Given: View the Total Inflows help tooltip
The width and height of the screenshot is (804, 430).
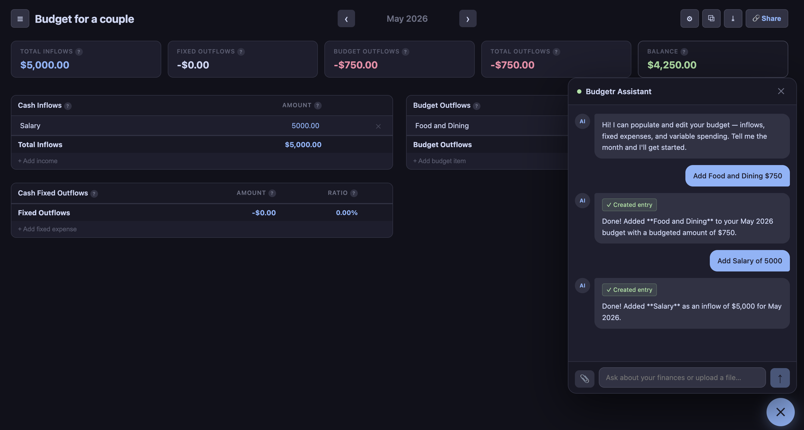Looking at the screenshot, I should click(x=78, y=52).
